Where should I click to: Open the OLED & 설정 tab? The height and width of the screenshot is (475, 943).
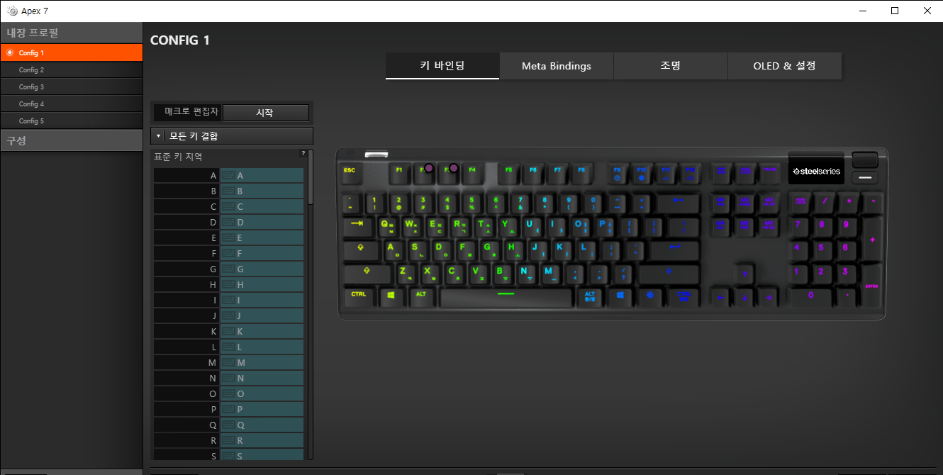pyautogui.click(x=785, y=66)
